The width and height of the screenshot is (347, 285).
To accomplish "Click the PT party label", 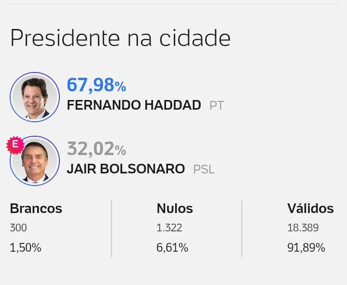I will (x=217, y=105).
